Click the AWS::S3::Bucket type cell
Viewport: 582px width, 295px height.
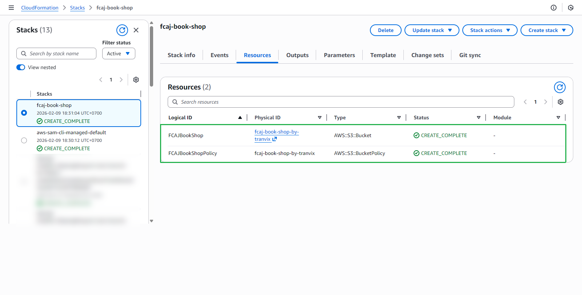(x=353, y=135)
